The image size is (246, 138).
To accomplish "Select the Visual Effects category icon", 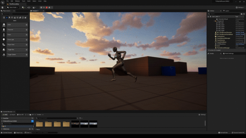I will click(17, 18).
